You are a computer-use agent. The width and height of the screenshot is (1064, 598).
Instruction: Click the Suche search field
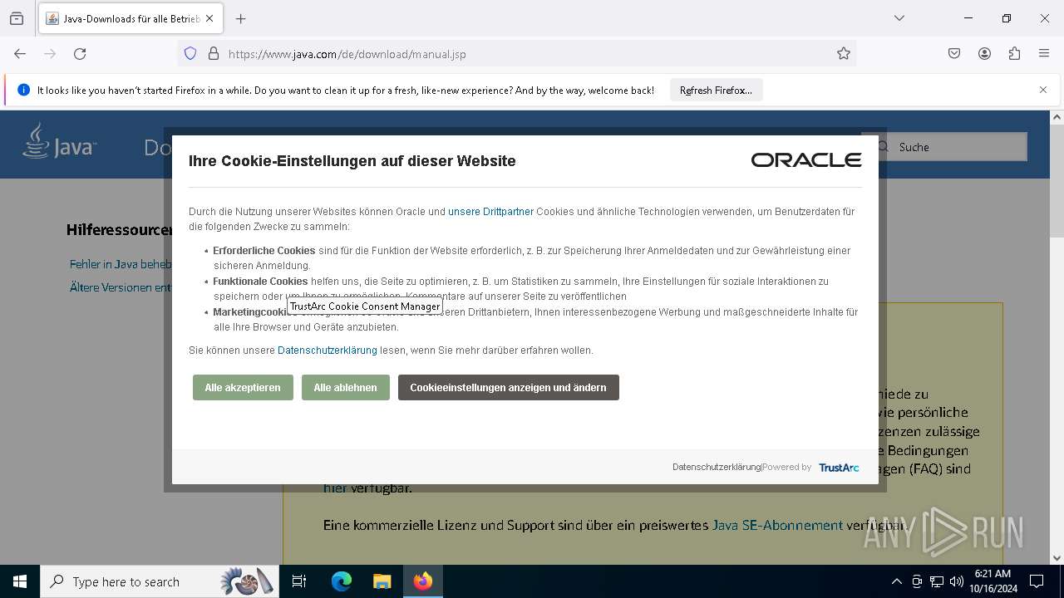point(953,147)
